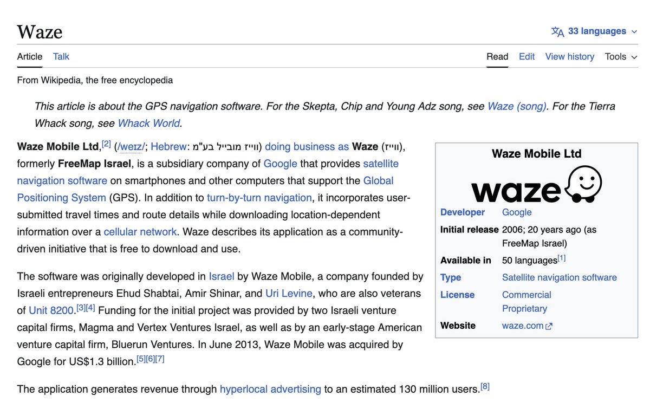
Task: Switch to the Talk tab
Action: pyautogui.click(x=61, y=56)
